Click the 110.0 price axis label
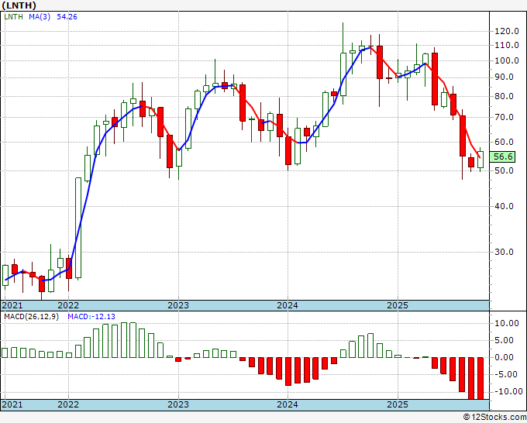Screen dimensions: 527x423 pos(507,45)
